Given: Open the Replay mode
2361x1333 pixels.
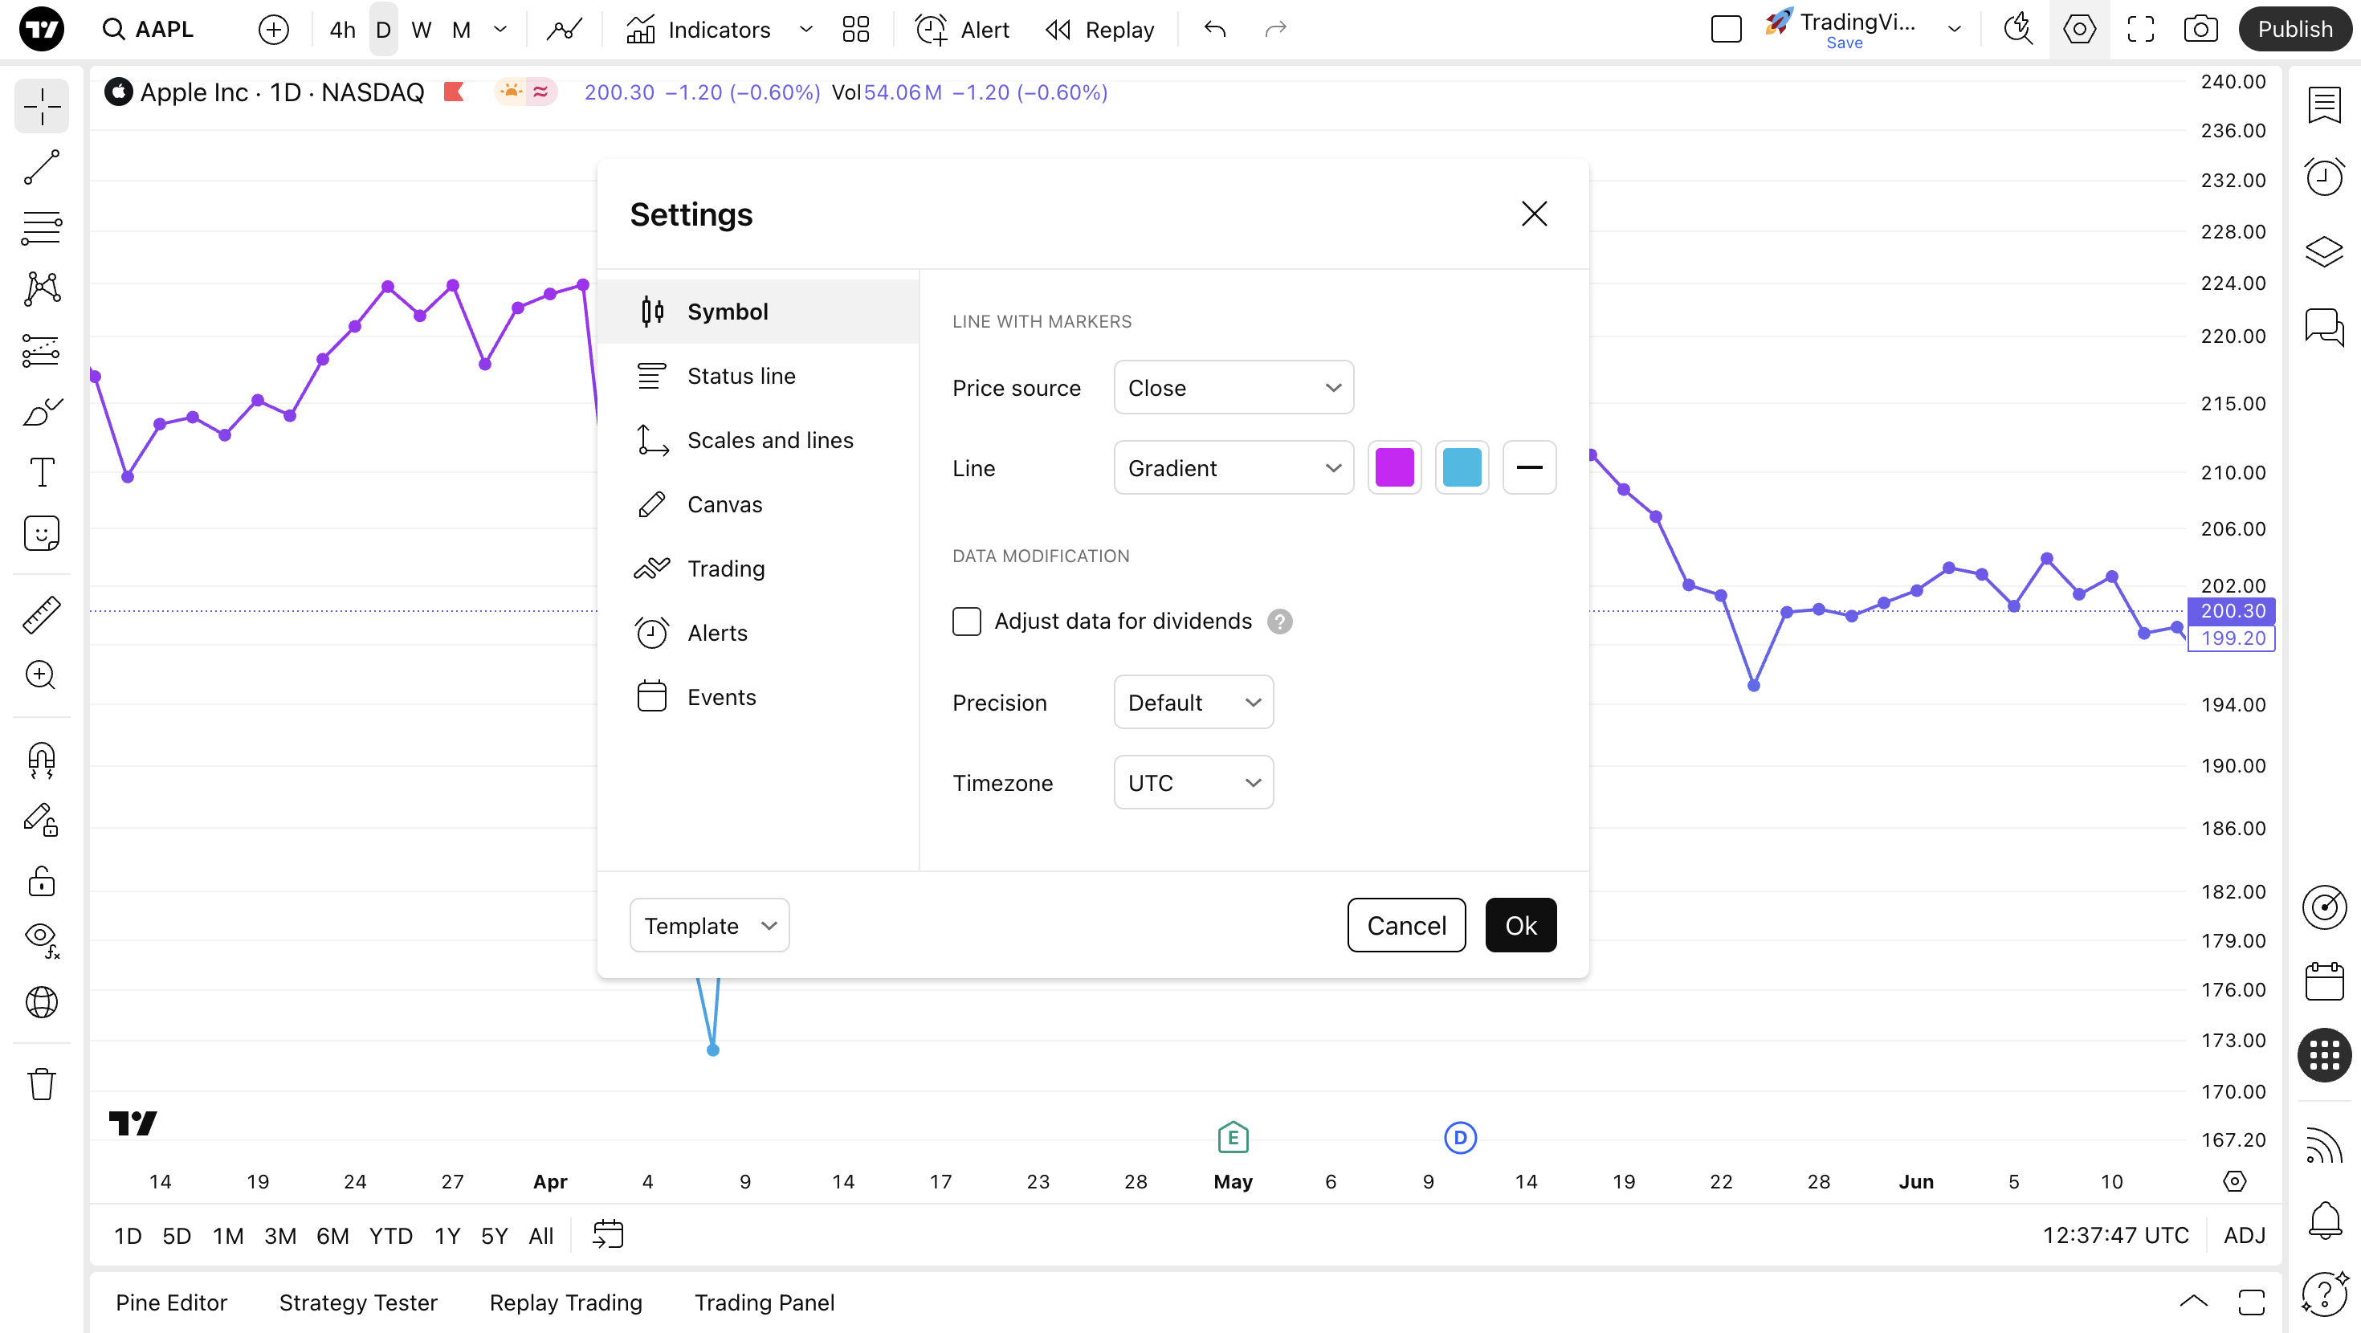Looking at the screenshot, I should [1100, 30].
